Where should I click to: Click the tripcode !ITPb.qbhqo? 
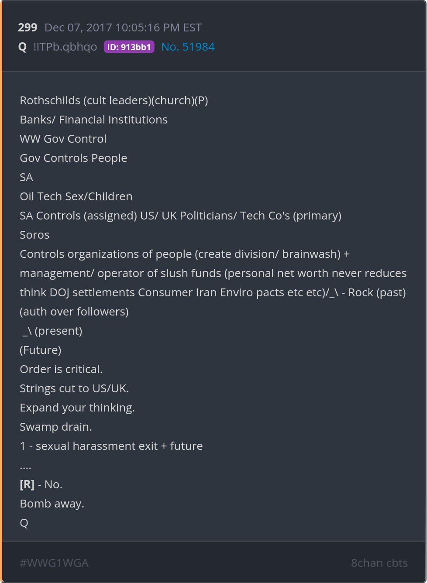point(65,47)
